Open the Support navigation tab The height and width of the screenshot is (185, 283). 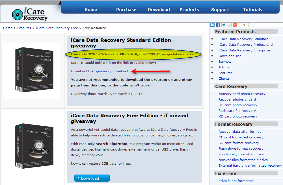coord(220,10)
